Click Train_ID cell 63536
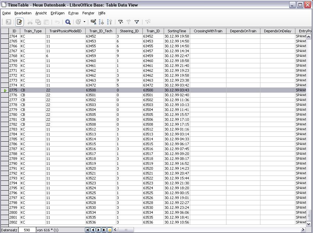 point(153,222)
